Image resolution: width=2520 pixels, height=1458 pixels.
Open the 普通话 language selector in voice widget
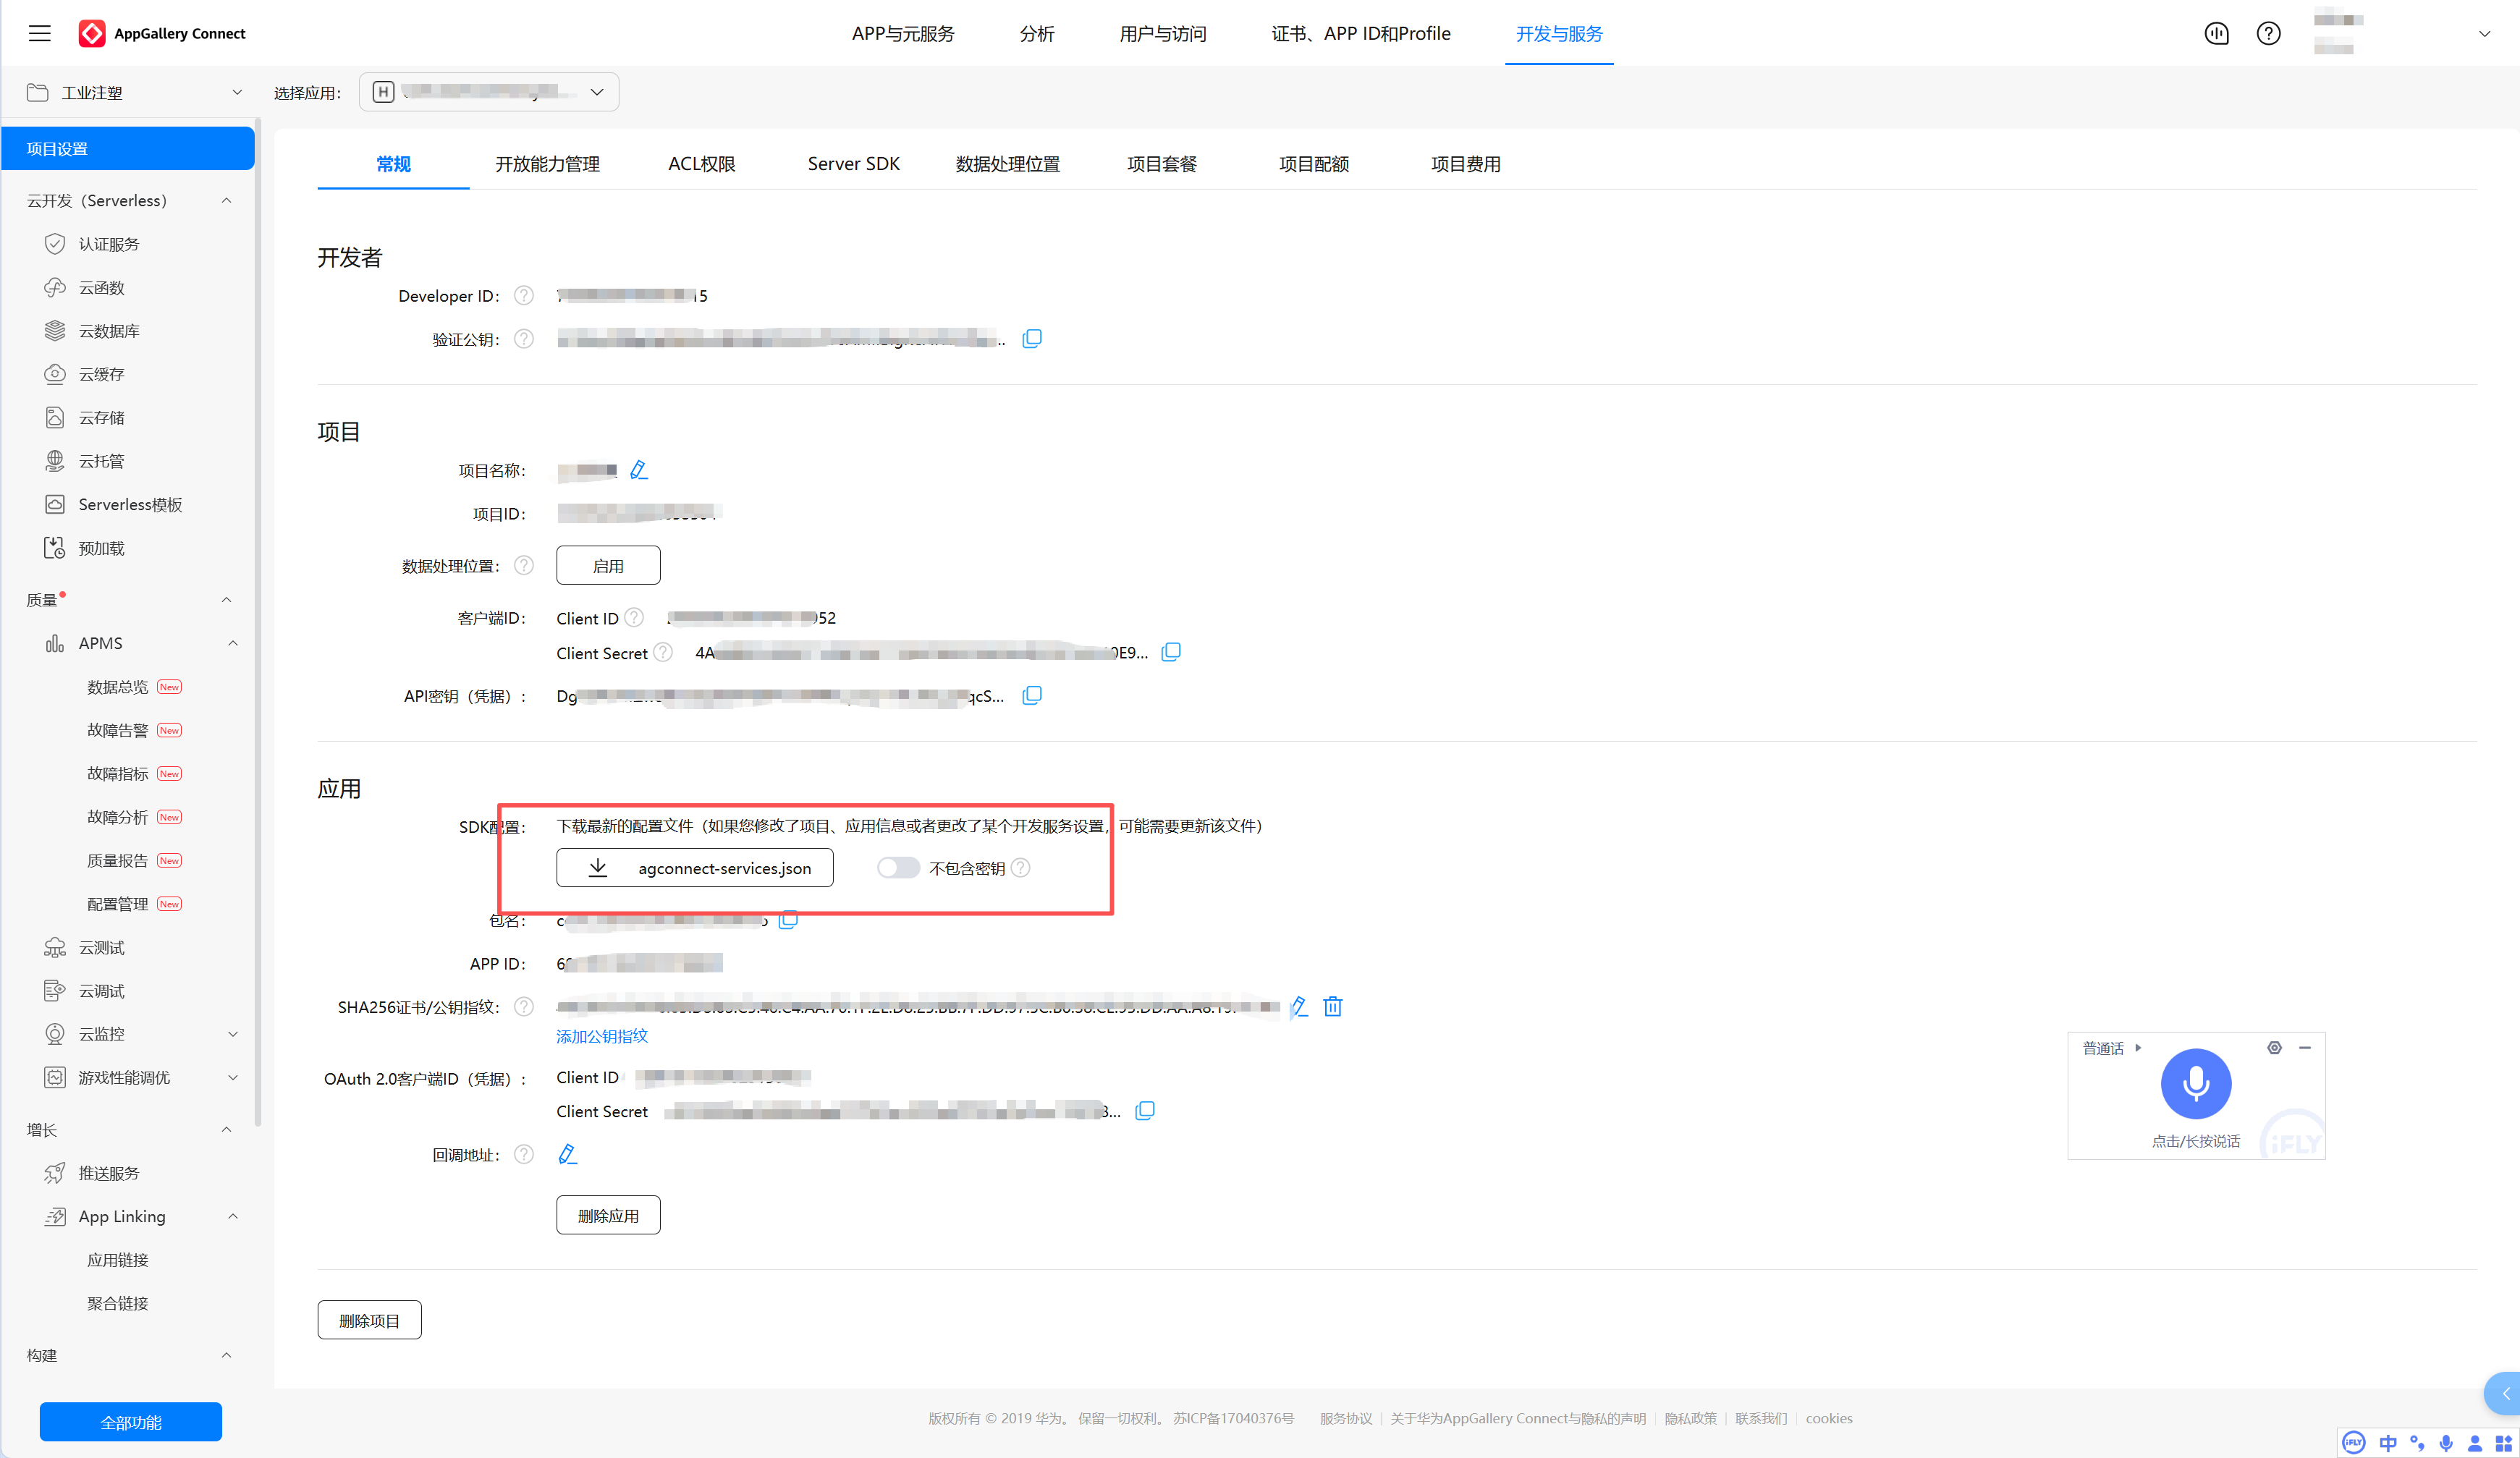pyautogui.click(x=2111, y=1048)
